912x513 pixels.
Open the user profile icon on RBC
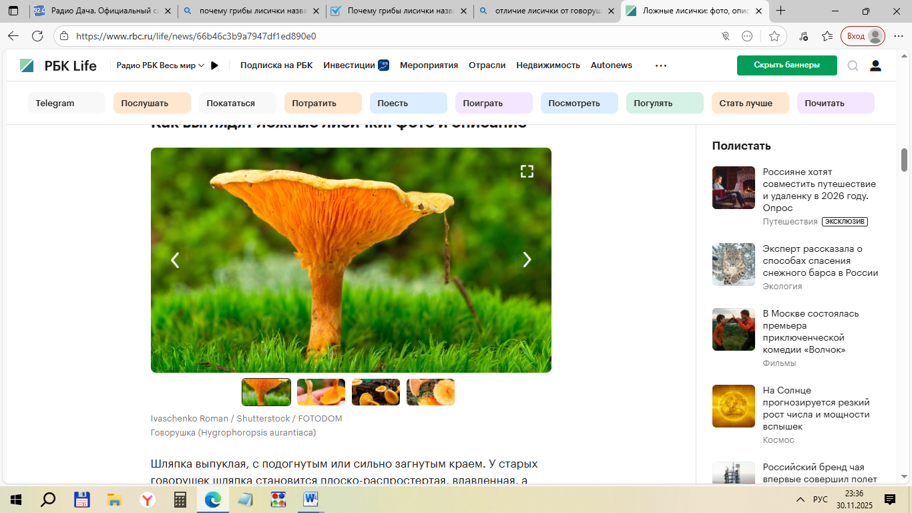click(875, 65)
